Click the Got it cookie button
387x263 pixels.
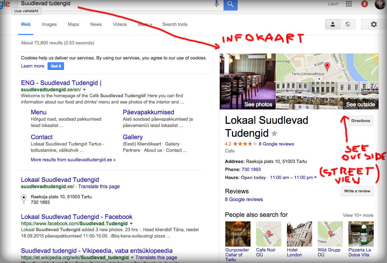pyautogui.click(x=56, y=66)
